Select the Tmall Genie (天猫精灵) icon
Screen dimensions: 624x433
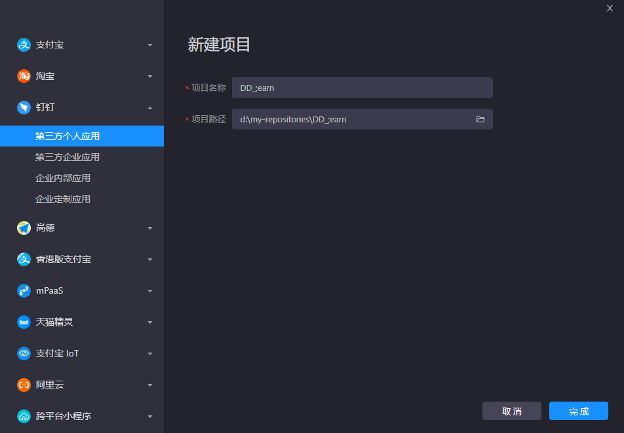pyautogui.click(x=23, y=322)
